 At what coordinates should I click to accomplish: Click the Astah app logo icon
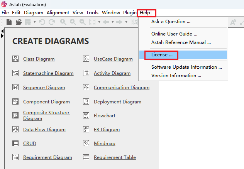click(x=4, y=4)
